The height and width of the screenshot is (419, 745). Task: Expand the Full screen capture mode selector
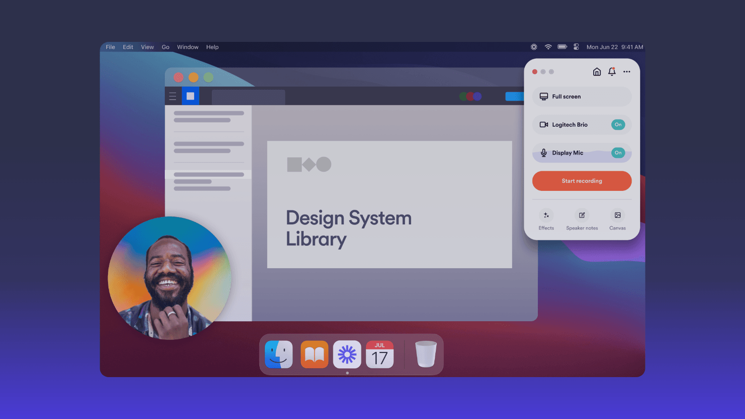582,97
